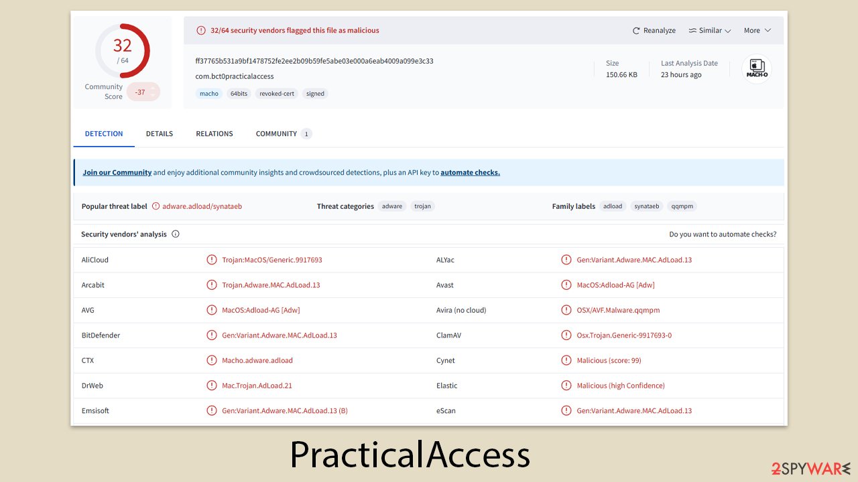Click the macho tag
This screenshot has width=858, height=482.
(209, 94)
